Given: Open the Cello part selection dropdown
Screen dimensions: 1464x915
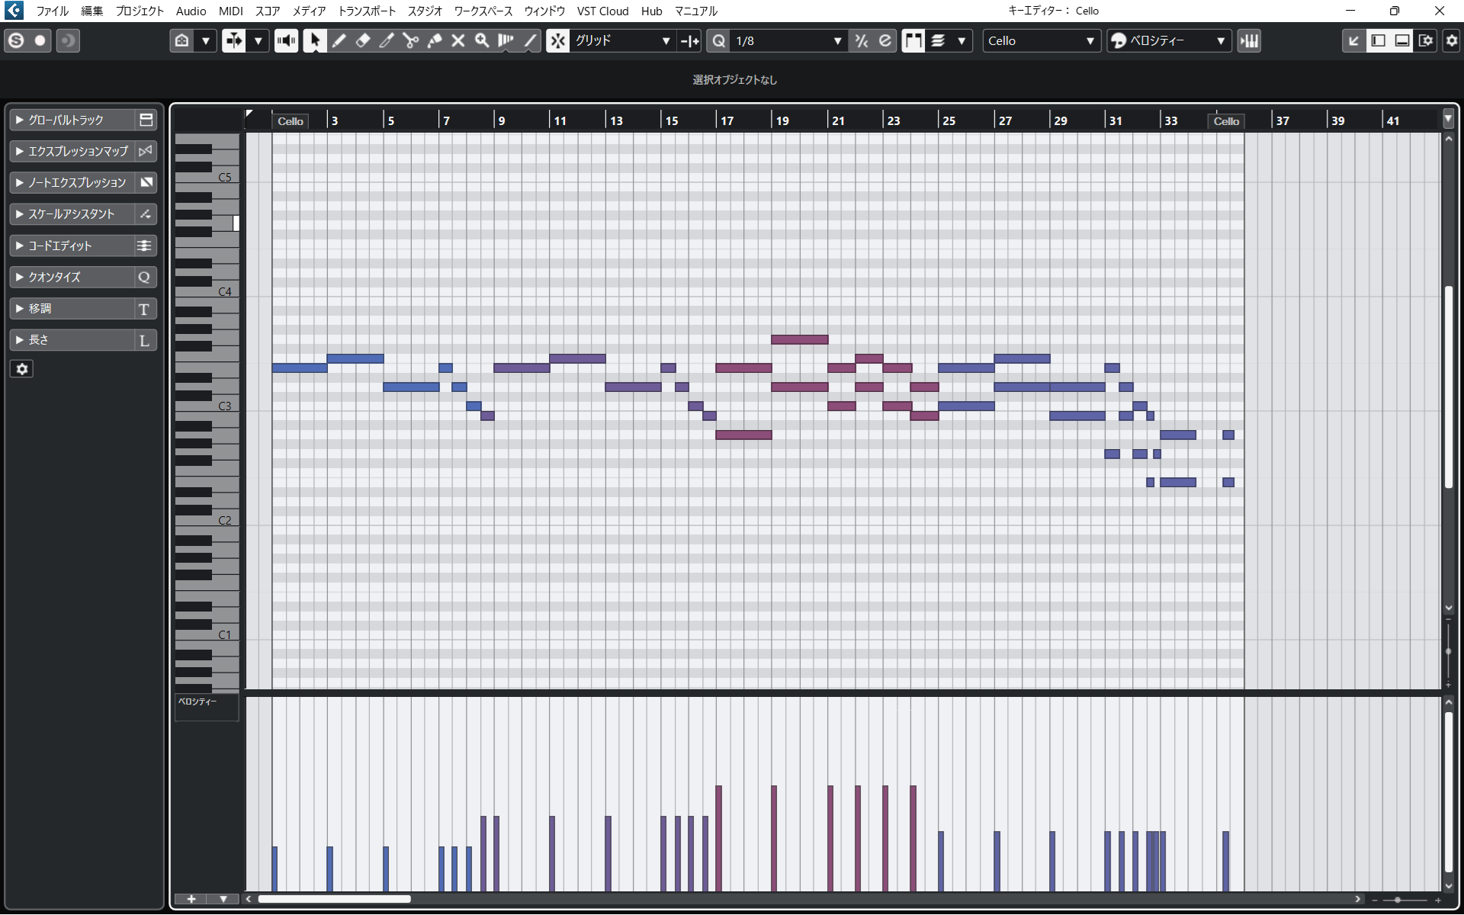Looking at the screenshot, I should (1042, 41).
